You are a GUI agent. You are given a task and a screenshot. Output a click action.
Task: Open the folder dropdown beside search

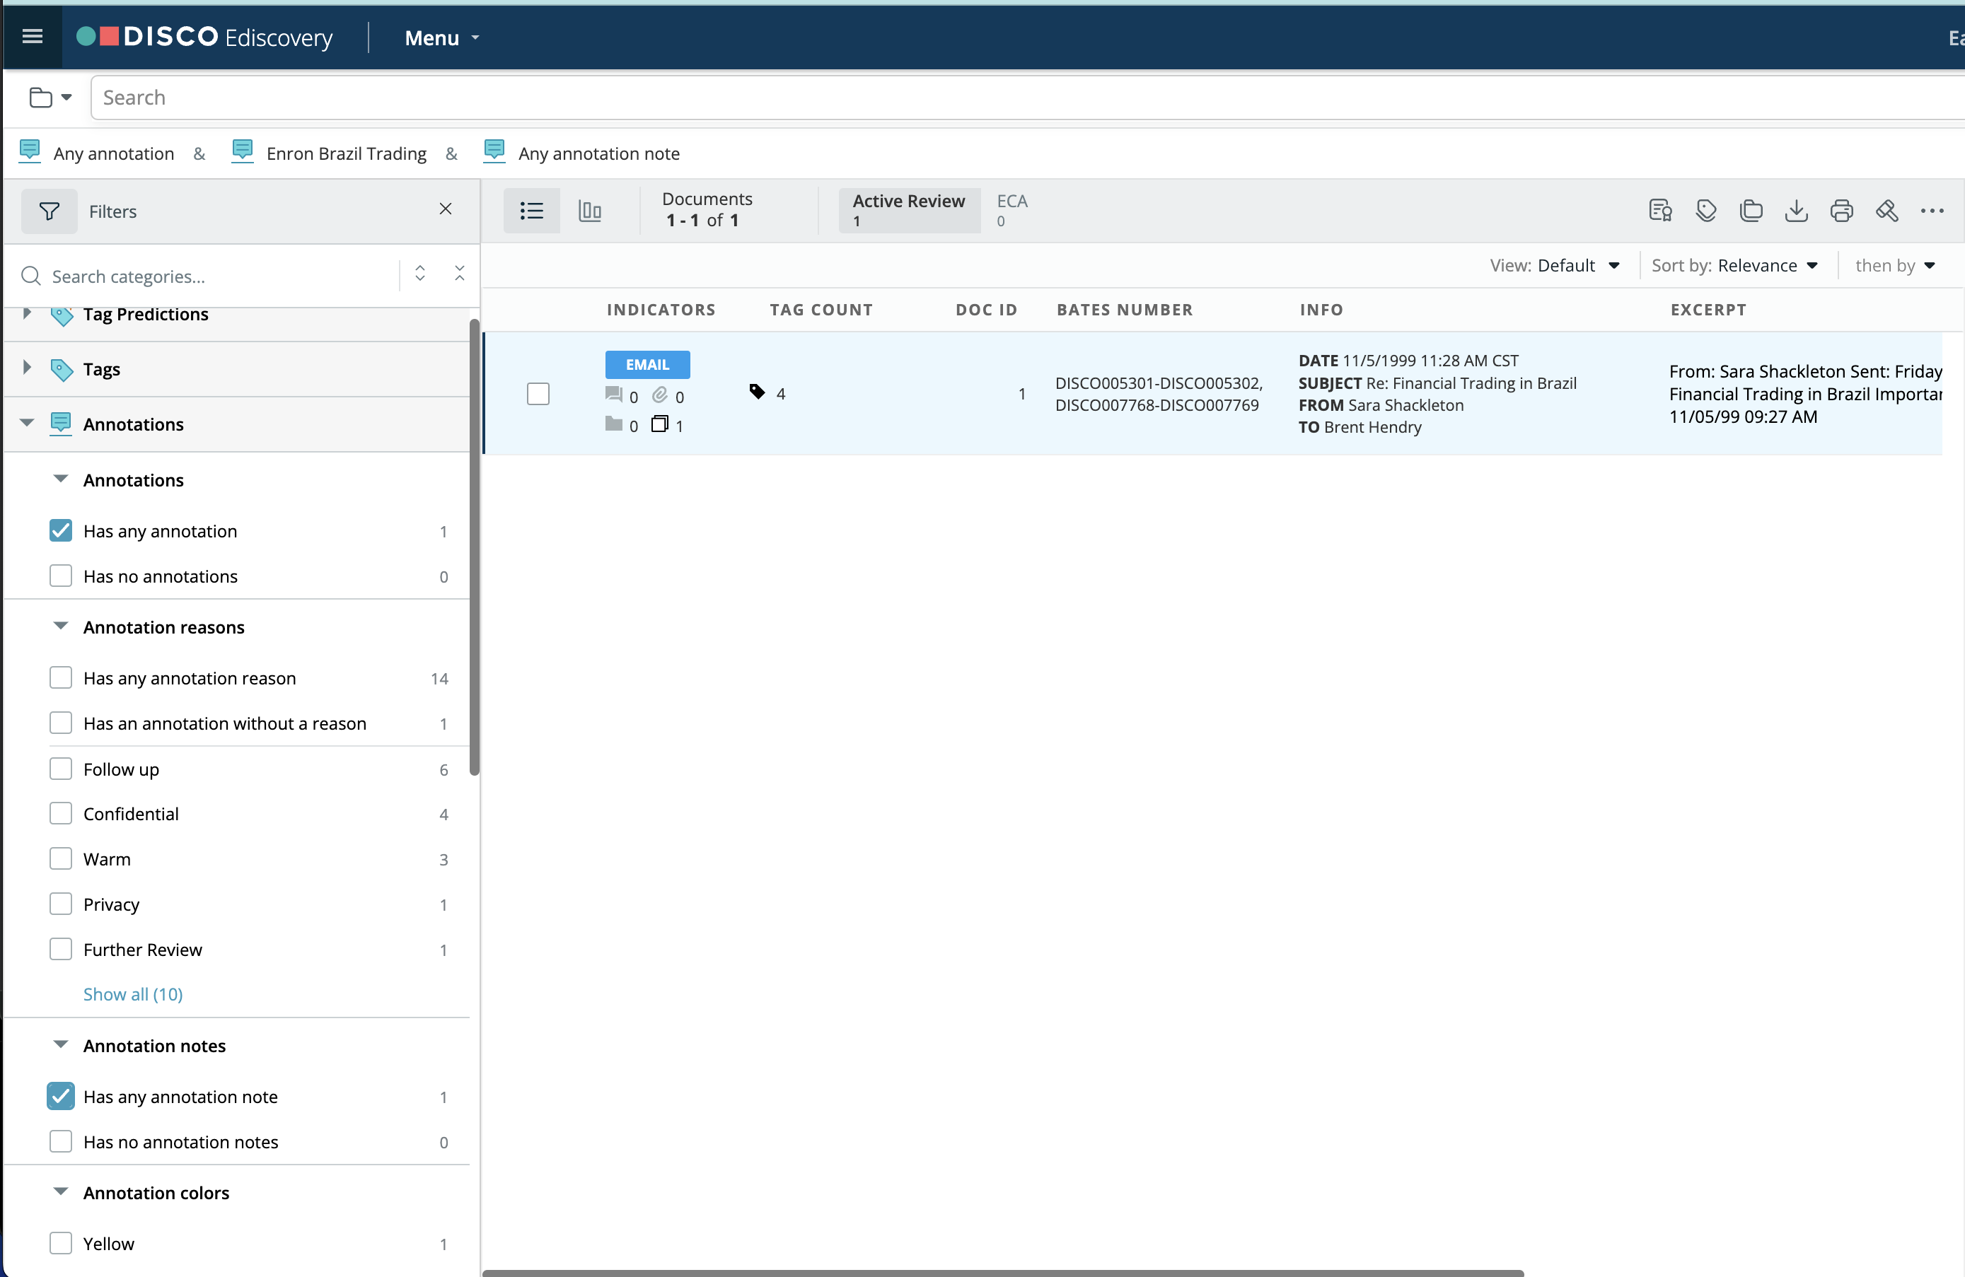50,98
